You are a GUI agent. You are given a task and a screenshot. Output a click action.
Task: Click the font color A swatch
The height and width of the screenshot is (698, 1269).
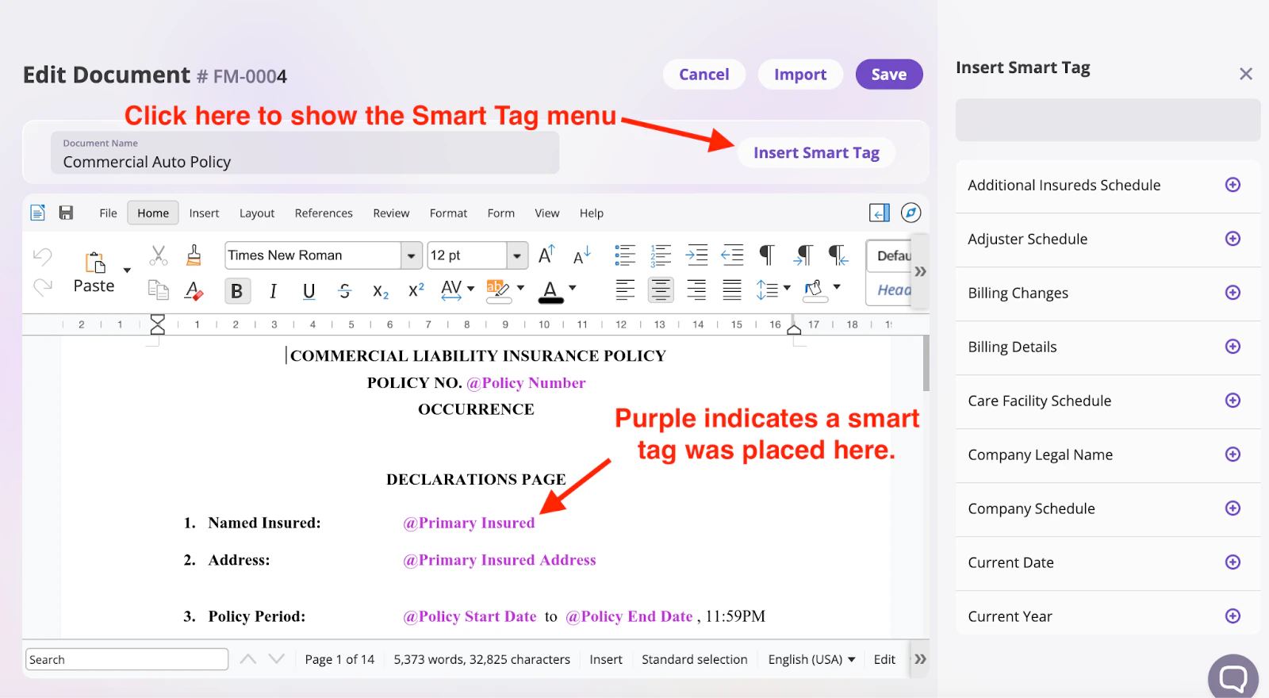pos(550,292)
